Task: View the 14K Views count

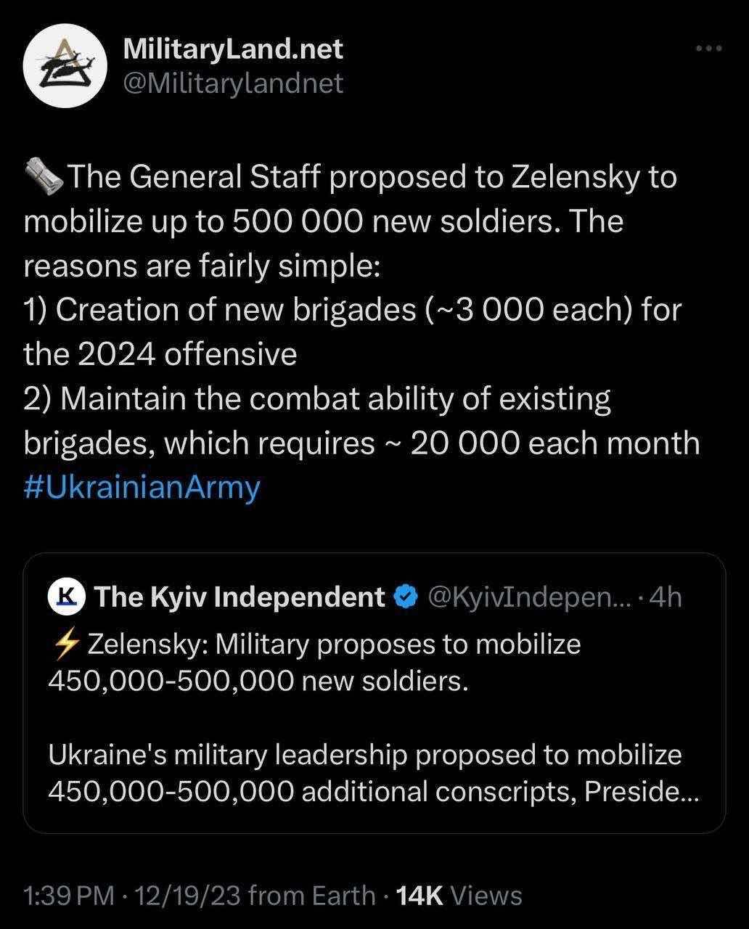Action: click(459, 896)
